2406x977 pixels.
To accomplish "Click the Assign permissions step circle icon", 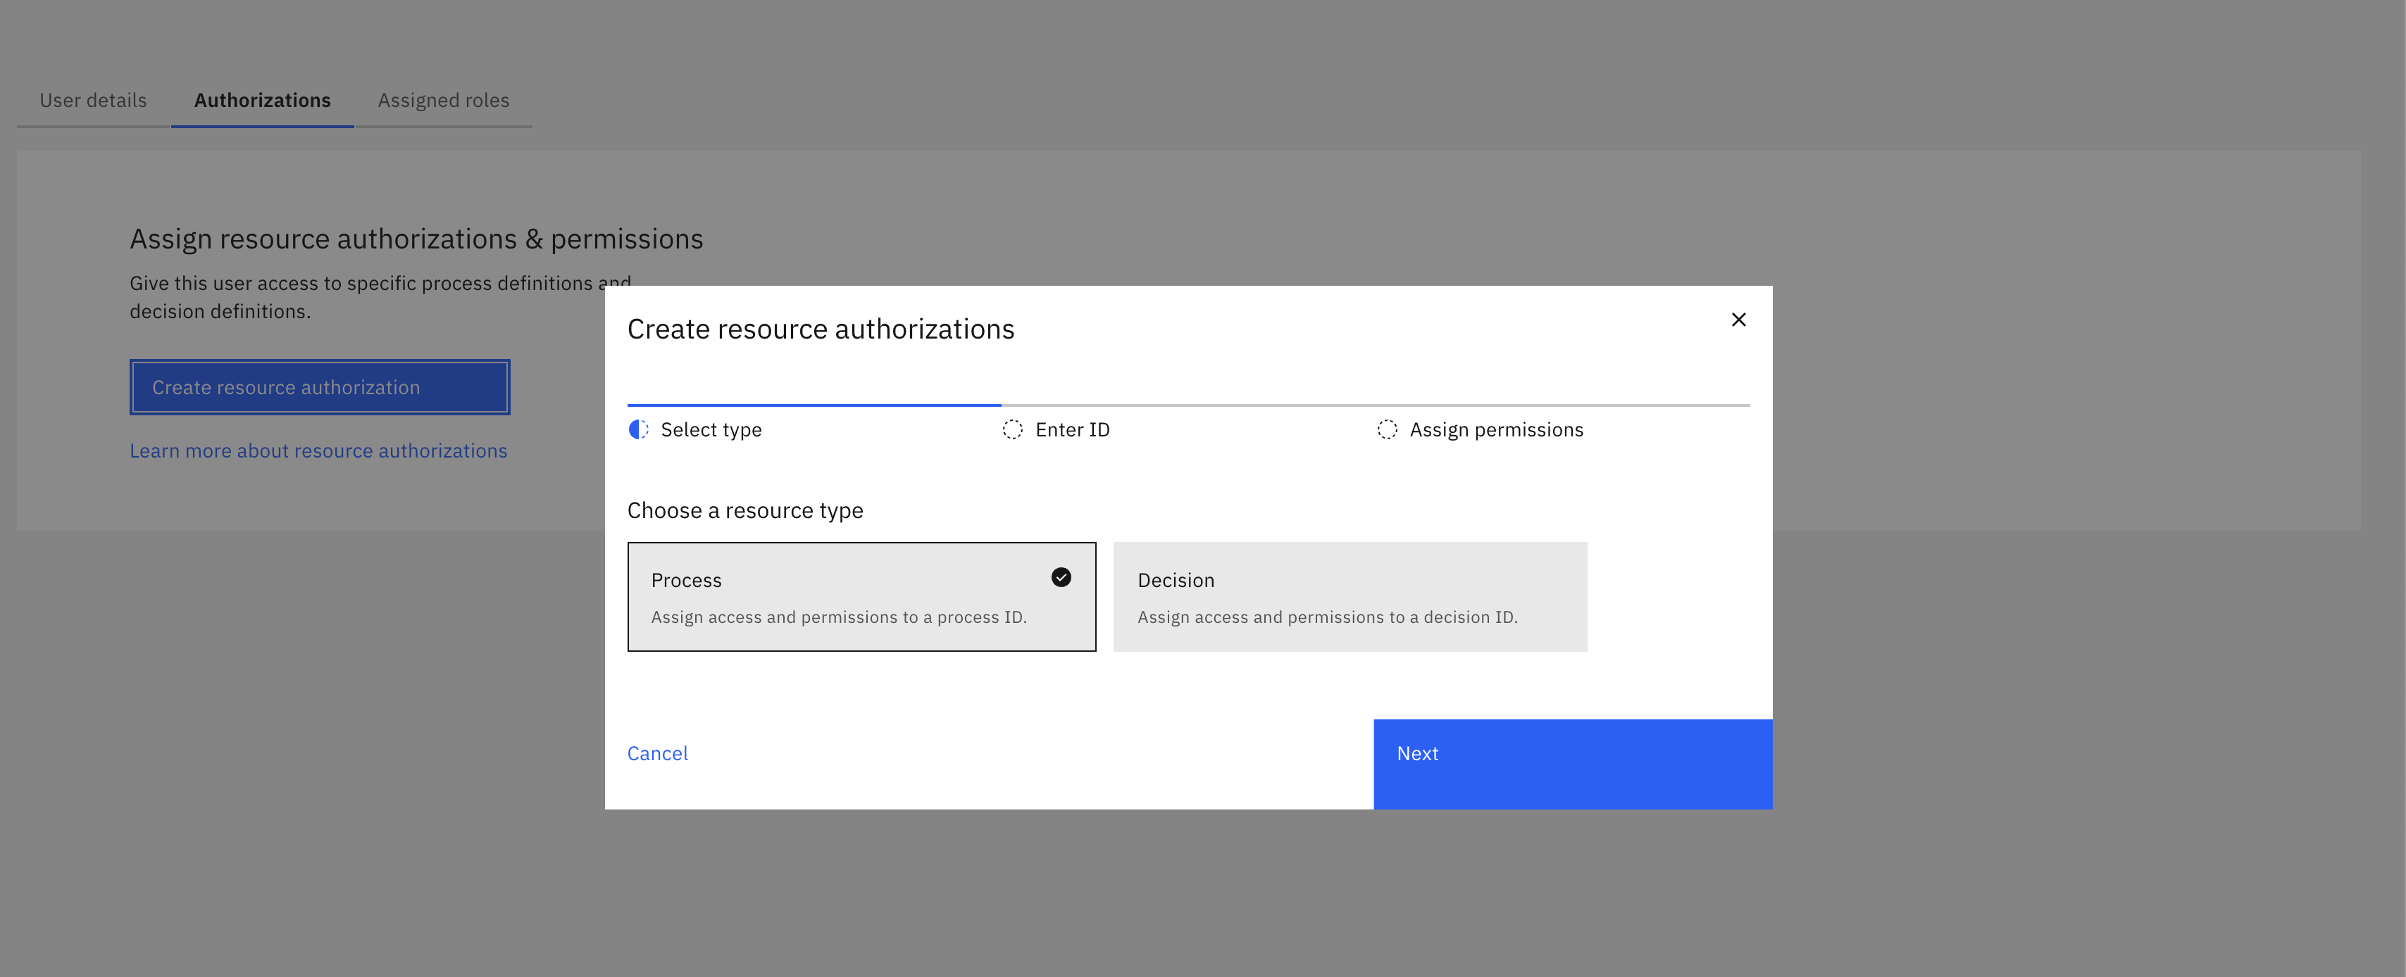I will pyautogui.click(x=1387, y=429).
